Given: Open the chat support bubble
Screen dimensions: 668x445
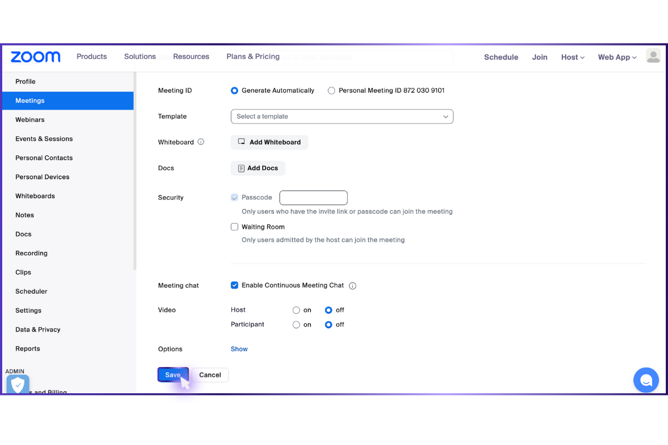Looking at the screenshot, I should (x=646, y=380).
